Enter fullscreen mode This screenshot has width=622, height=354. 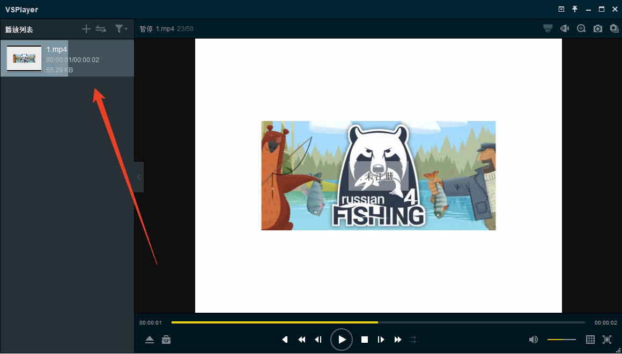tap(607, 340)
